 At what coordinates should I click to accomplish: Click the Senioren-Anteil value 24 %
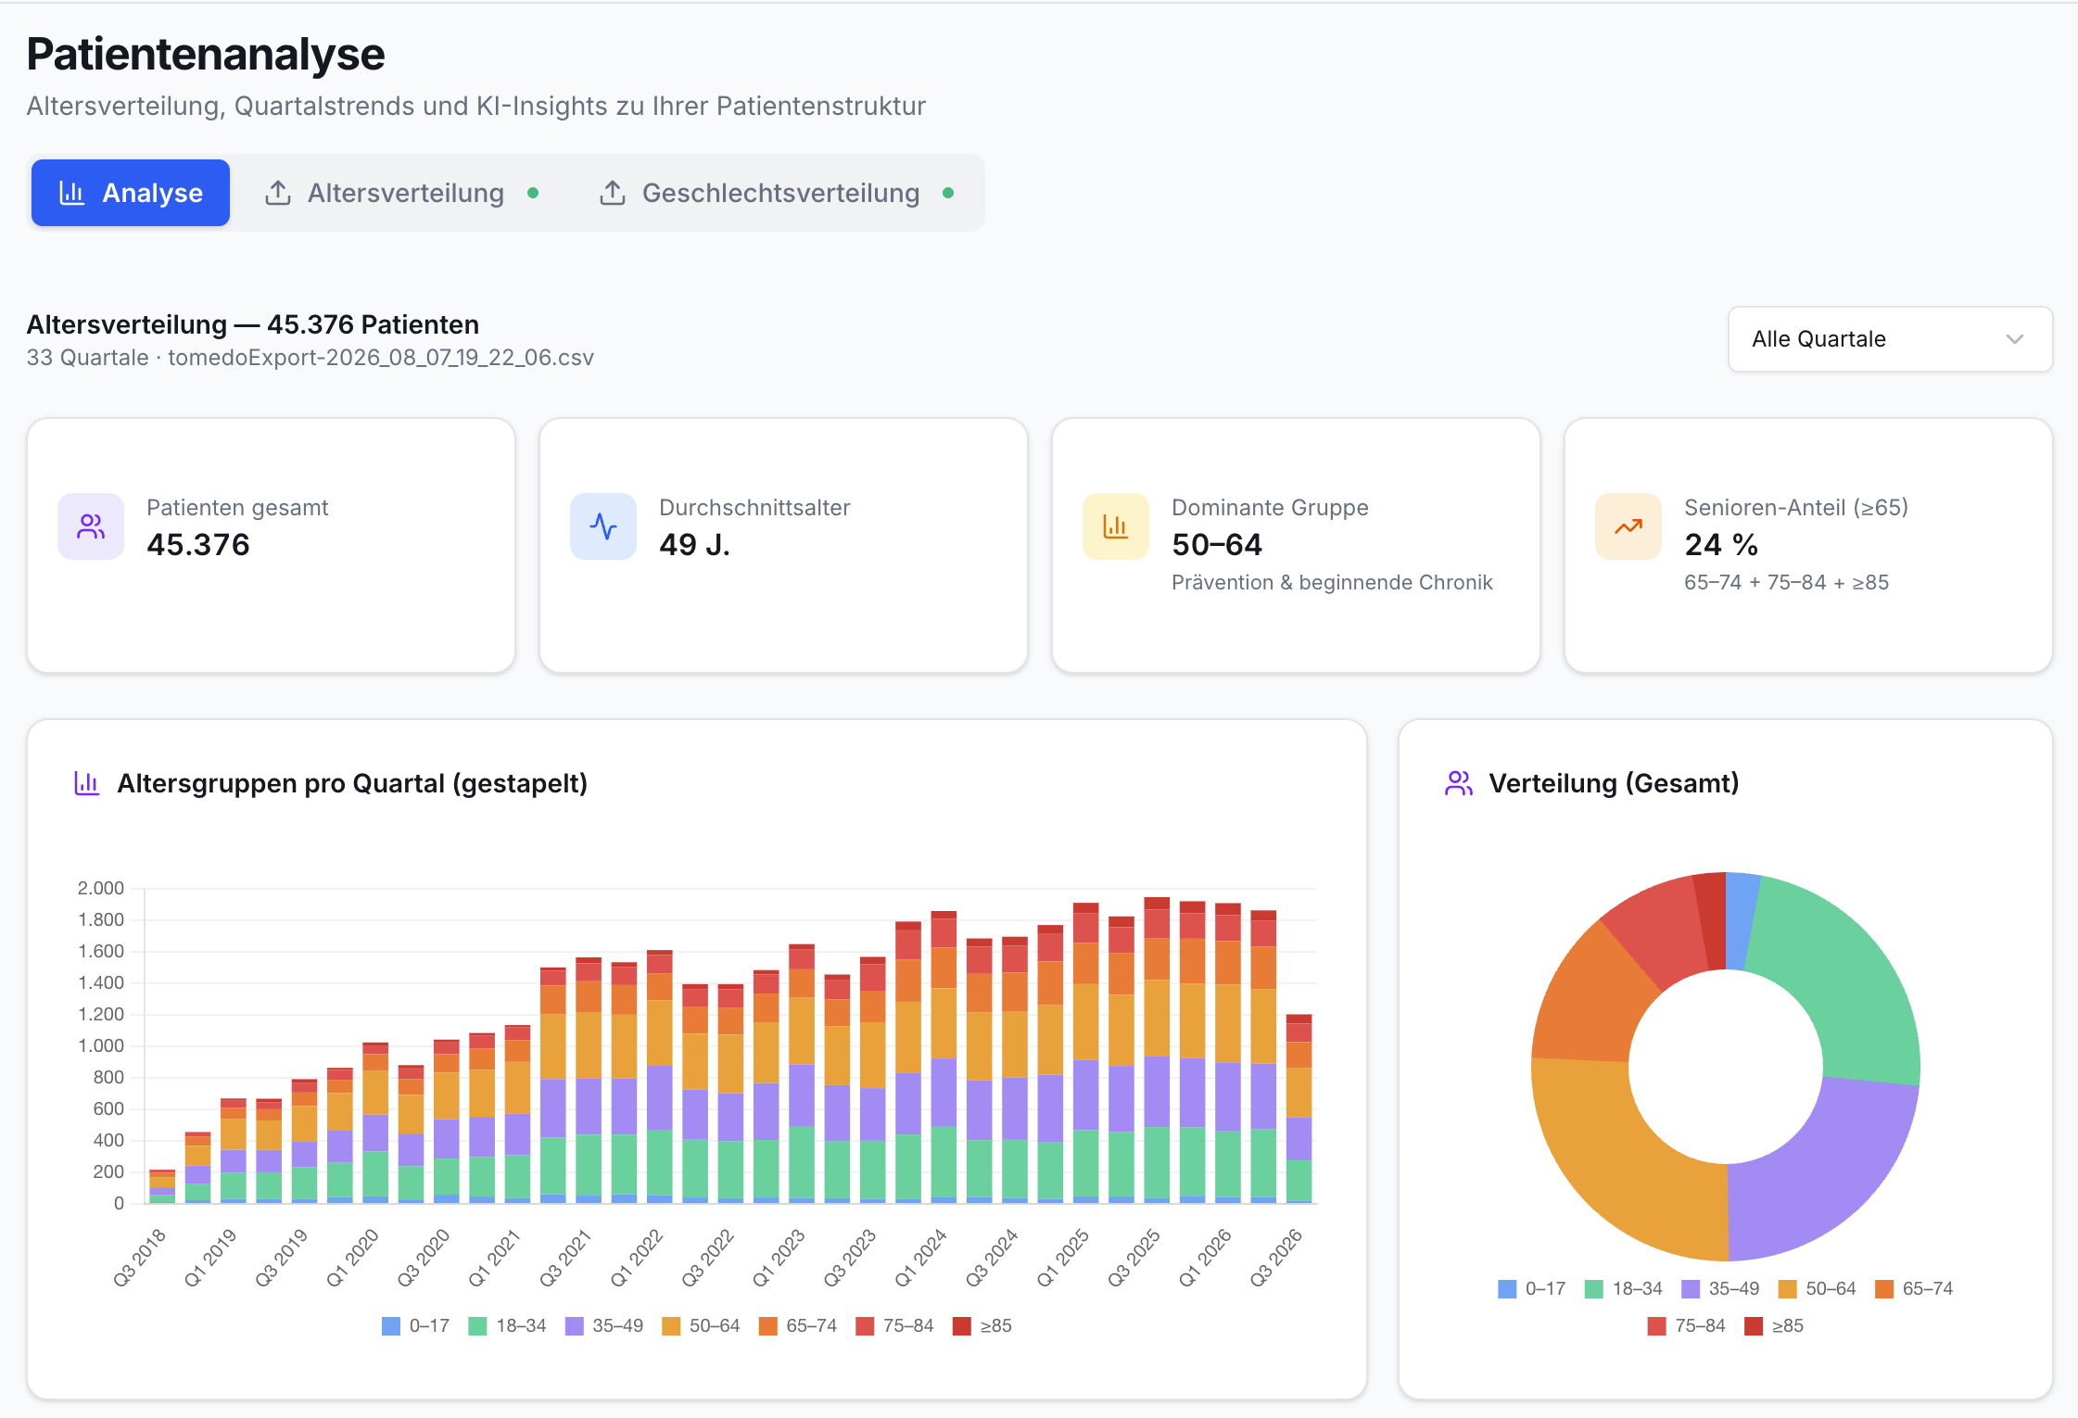1721,545
